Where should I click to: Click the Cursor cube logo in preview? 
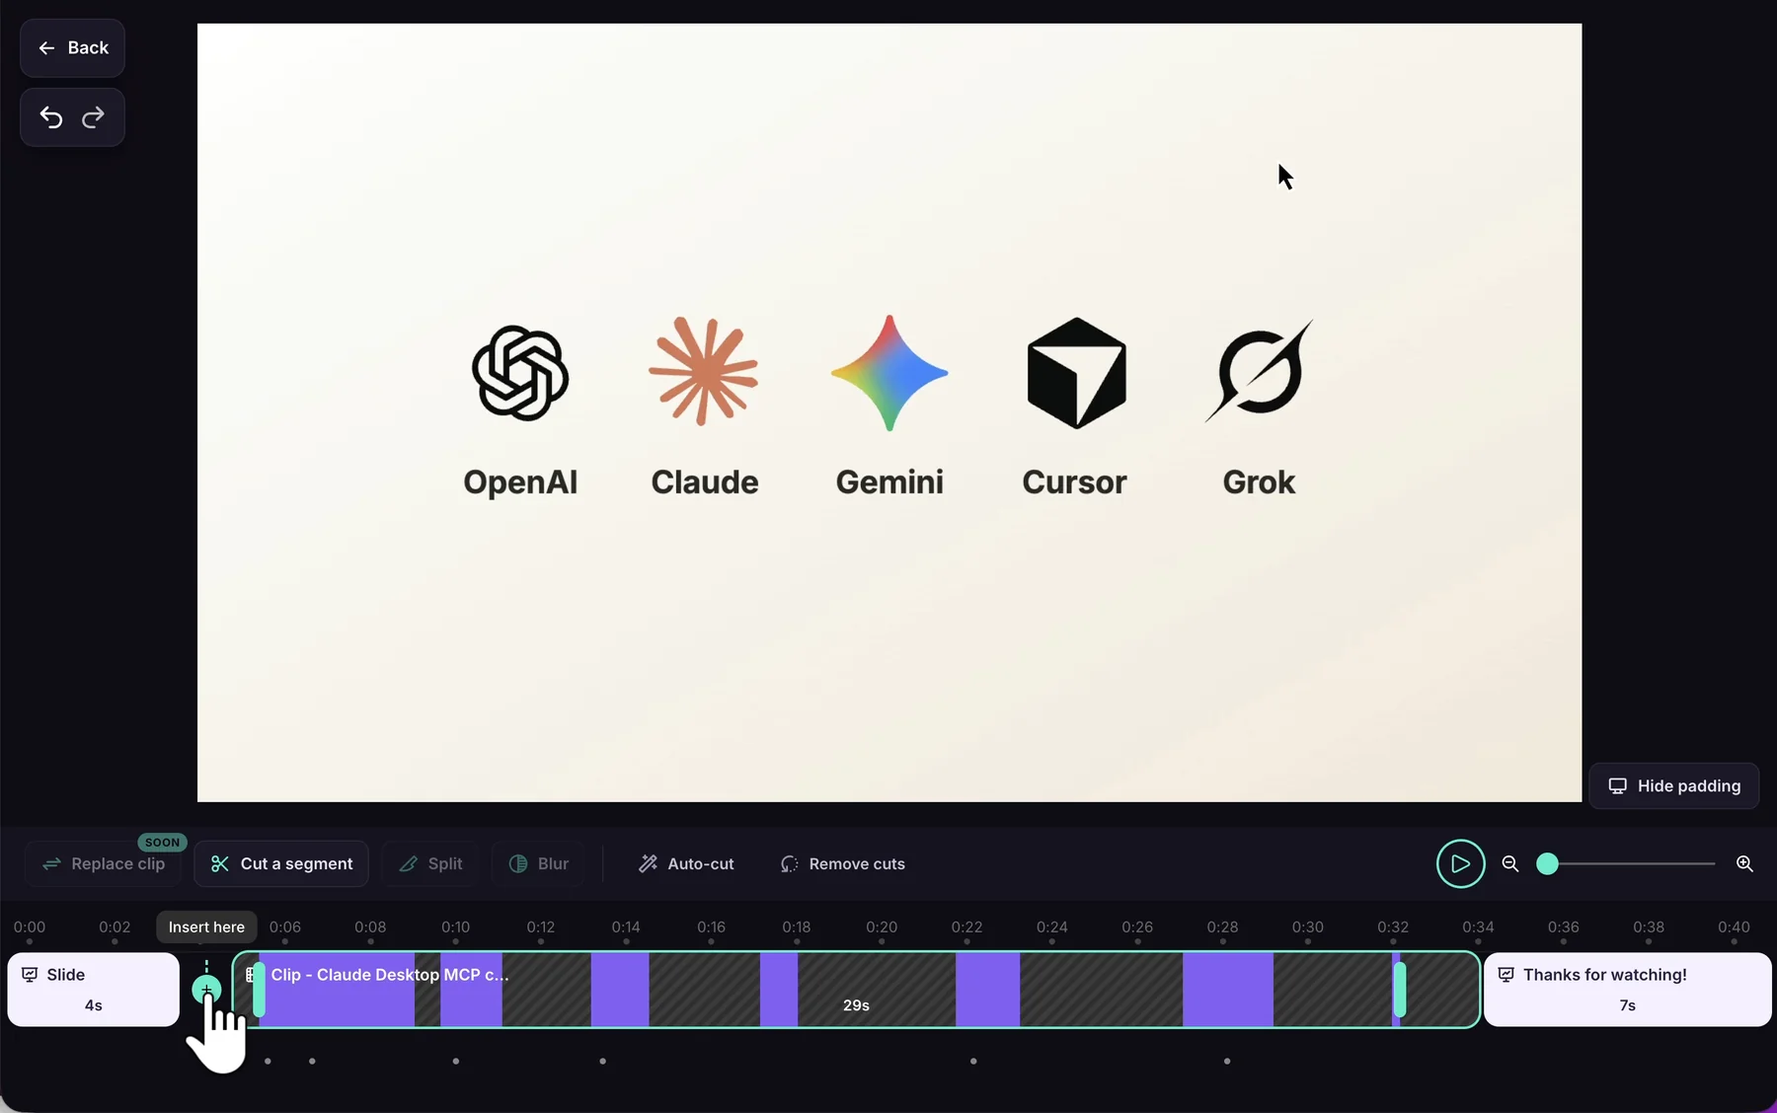coord(1076,373)
